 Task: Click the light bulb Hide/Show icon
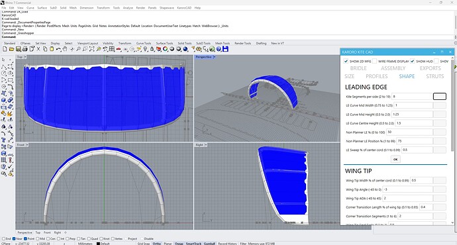click(x=146, y=49)
